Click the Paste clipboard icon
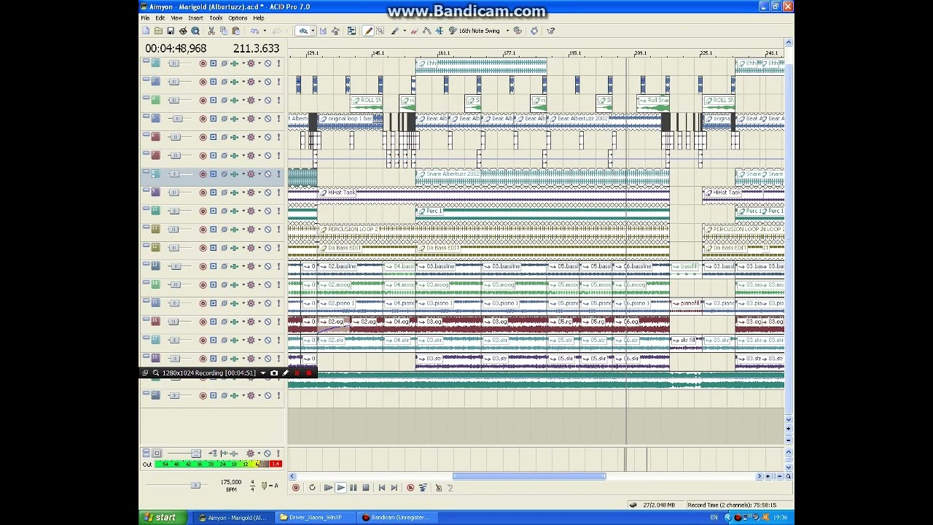Viewport: 933px width, 525px height. (236, 31)
